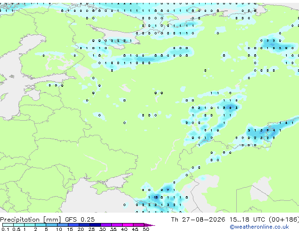Click the '15..18 UTC' time range text

pyautogui.click(x=247, y=220)
